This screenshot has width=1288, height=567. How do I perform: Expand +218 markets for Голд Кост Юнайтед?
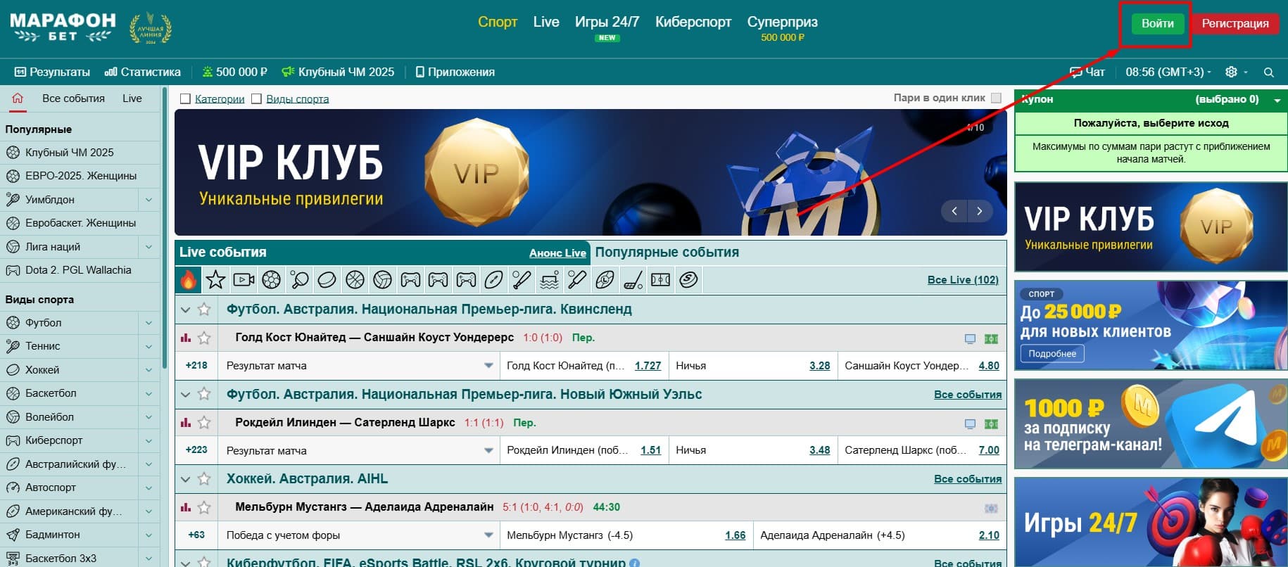click(196, 366)
